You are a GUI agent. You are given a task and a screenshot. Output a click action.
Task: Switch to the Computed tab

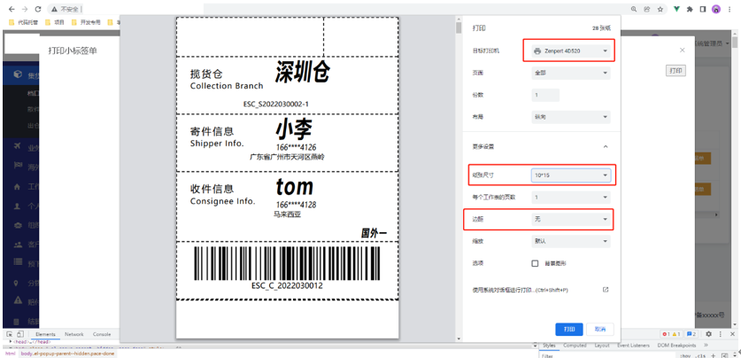click(x=575, y=346)
